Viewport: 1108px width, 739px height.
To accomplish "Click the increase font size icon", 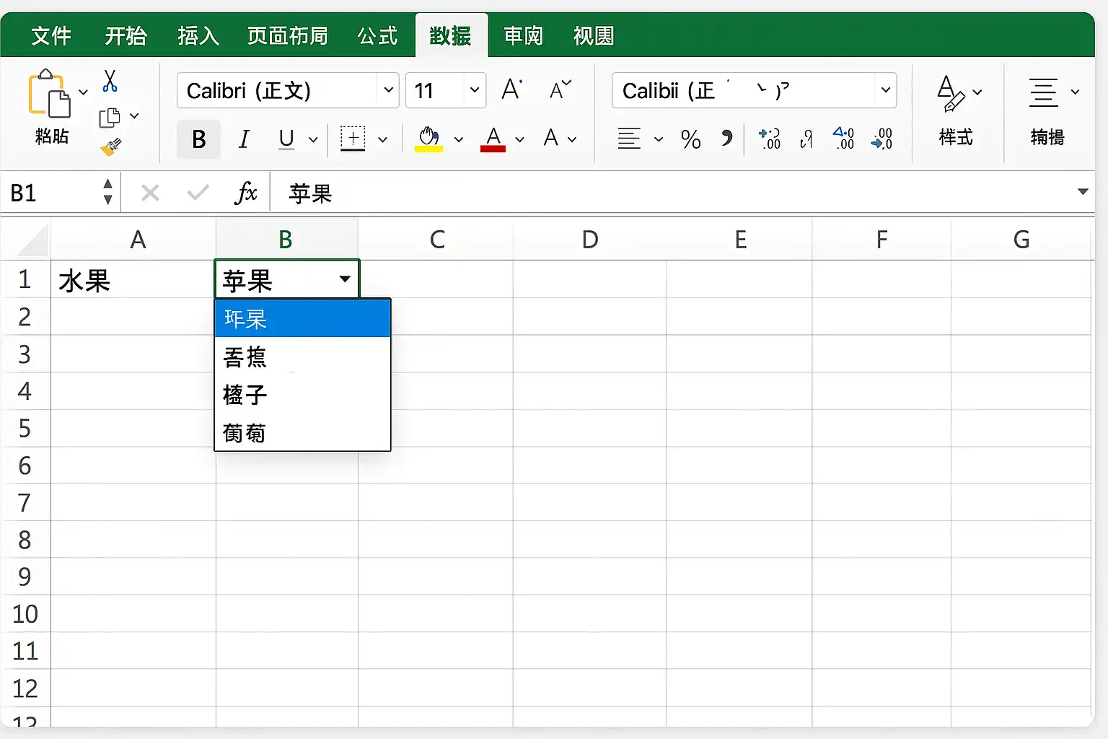I will [511, 89].
